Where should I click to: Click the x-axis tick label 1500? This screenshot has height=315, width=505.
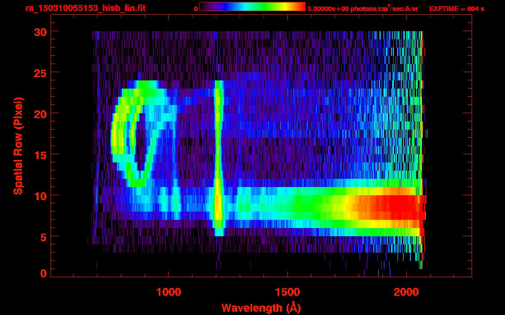[x=287, y=292]
